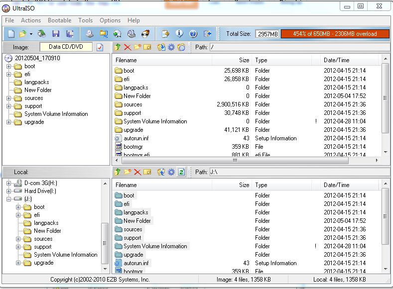The width and height of the screenshot is (393, 289).
Task: Open Help with the question mark icon
Action: [x=193, y=34]
